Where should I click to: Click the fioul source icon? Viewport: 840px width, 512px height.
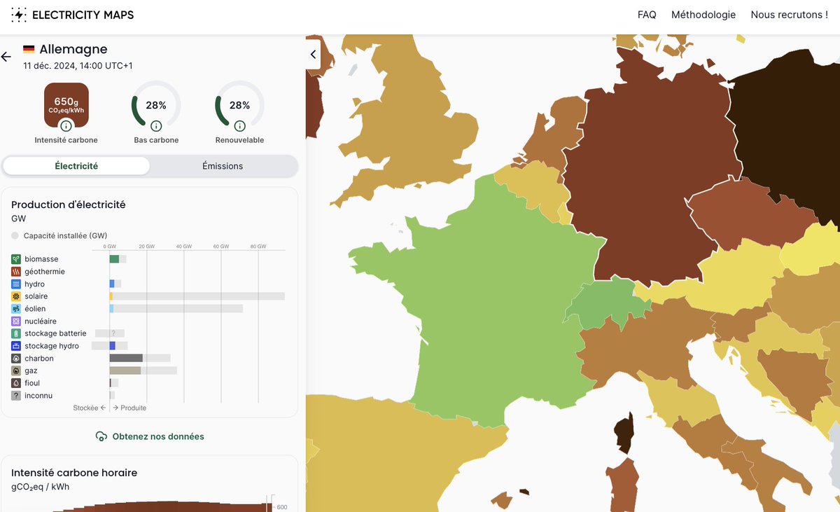(x=16, y=383)
